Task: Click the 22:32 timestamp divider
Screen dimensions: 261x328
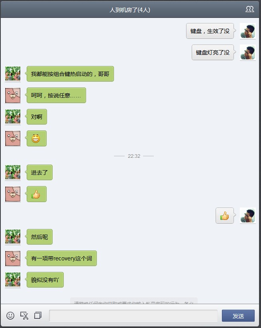Action: [134, 156]
